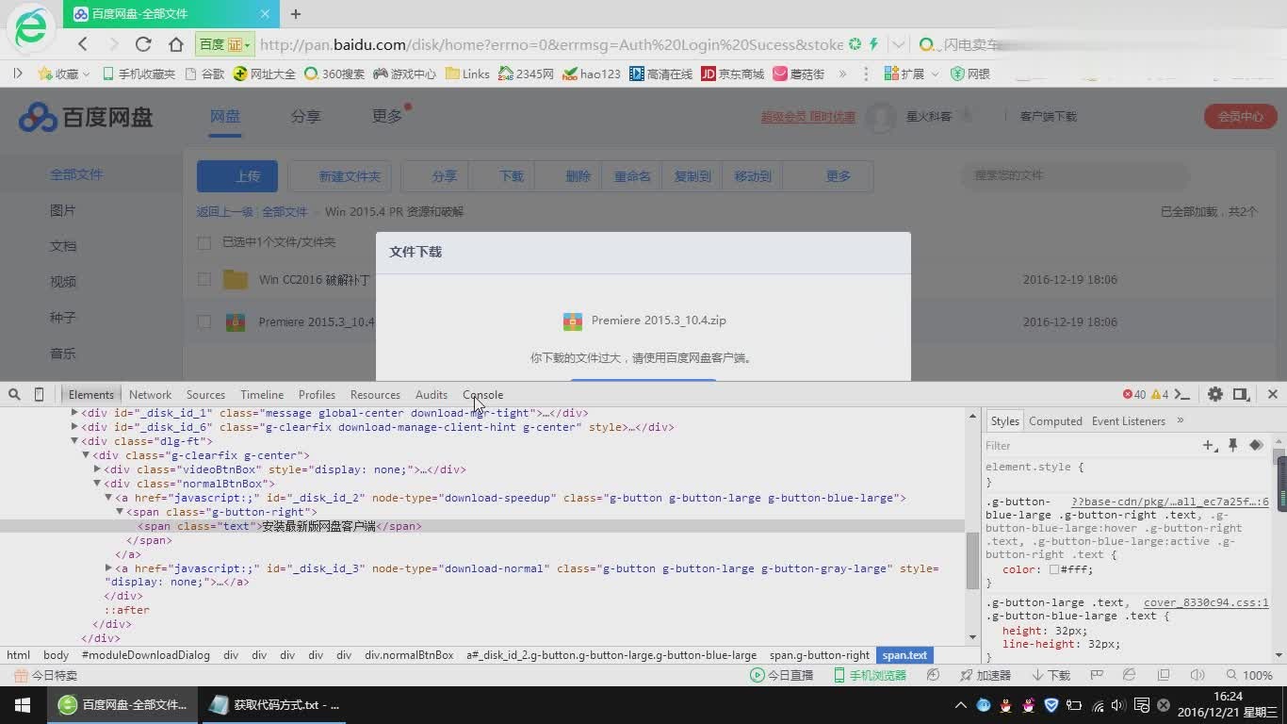Toggle select-all files checkbox
This screenshot has height=724, width=1287.
click(204, 243)
